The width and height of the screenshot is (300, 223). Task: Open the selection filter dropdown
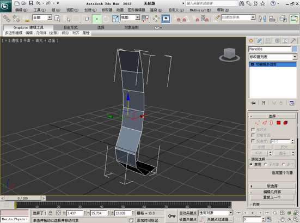click(42, 17)
